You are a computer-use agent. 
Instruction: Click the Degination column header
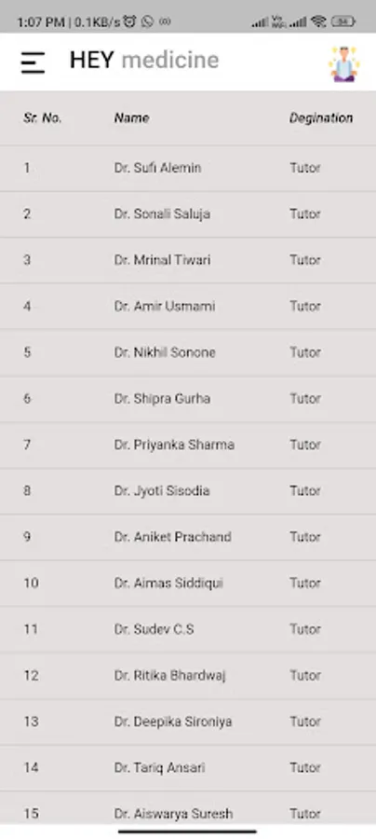tap(321, 117)
